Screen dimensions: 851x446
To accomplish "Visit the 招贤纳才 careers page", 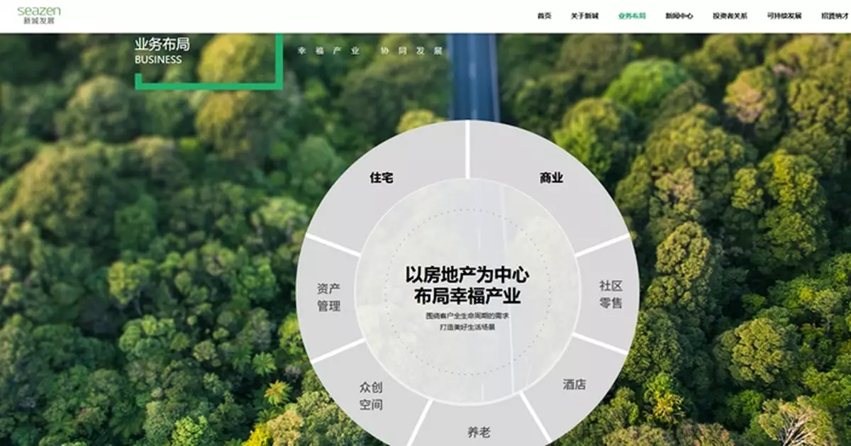I will (x=834, y=16).
